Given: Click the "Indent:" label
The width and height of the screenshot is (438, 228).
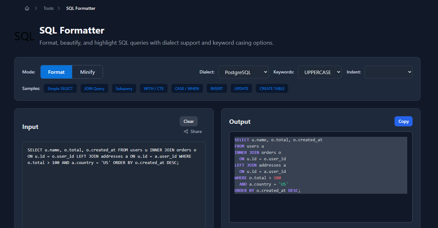Looking at the screenshot, I should [354, 72].
